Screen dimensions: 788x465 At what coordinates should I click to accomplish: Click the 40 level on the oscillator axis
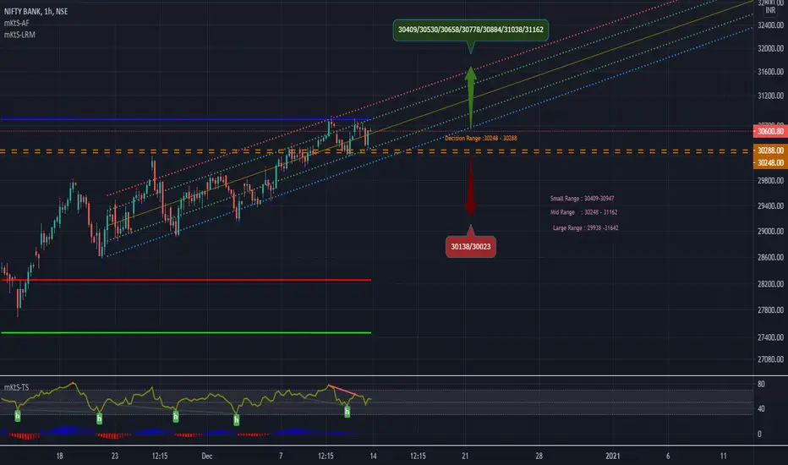click(x=761, y=408)
